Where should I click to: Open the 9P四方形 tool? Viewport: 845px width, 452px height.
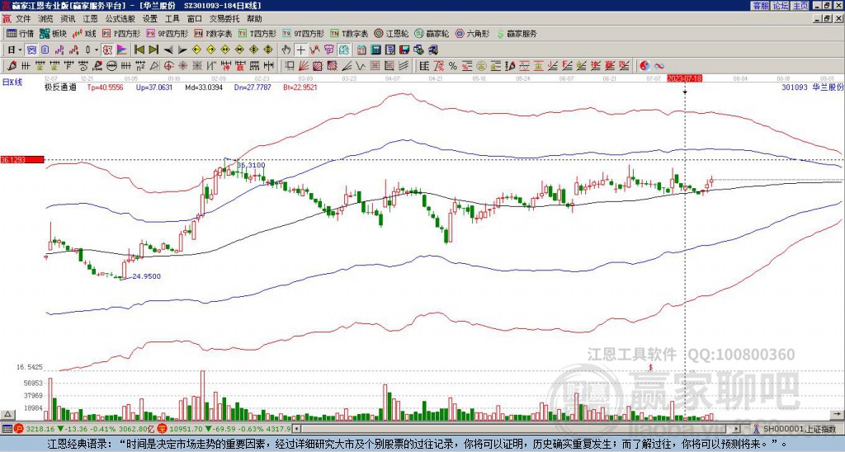click(167, 33)
